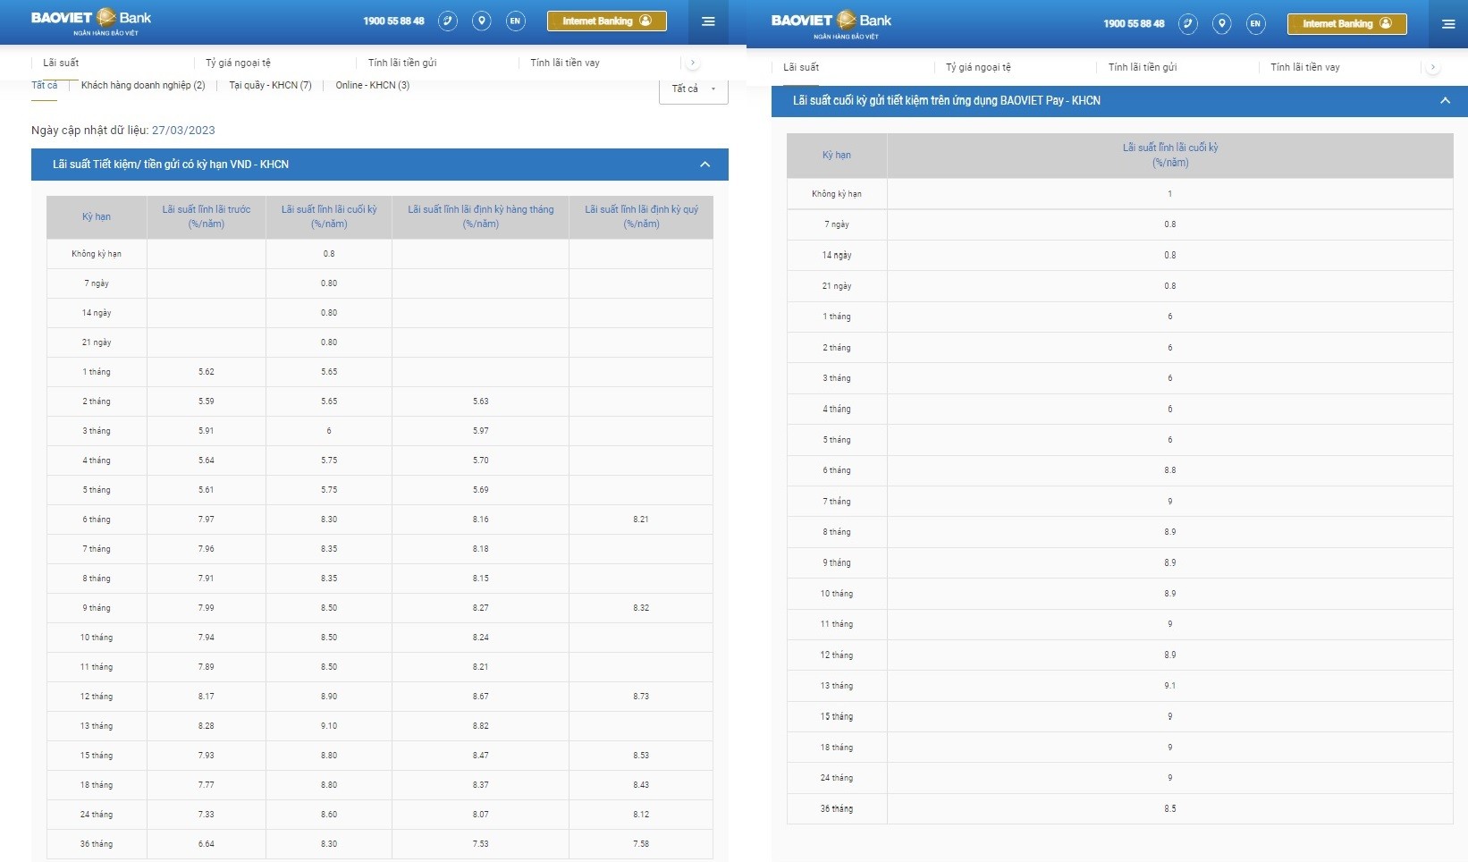Viewport: 1468px width, 862px height.
Task: Click Lãi suất lĩnh lãi trước column header
Action: (207, 216)
